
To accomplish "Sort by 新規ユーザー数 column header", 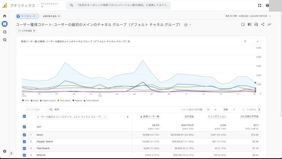I will (x=150, y=117).
